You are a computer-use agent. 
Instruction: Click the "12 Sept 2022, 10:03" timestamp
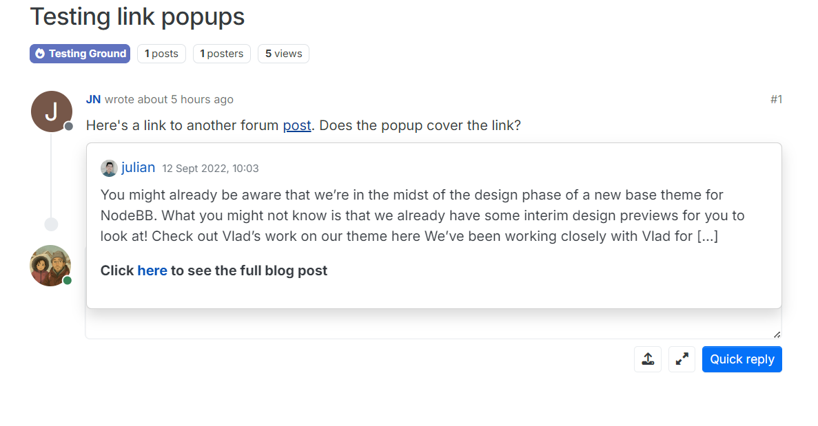tap(210, 169)
